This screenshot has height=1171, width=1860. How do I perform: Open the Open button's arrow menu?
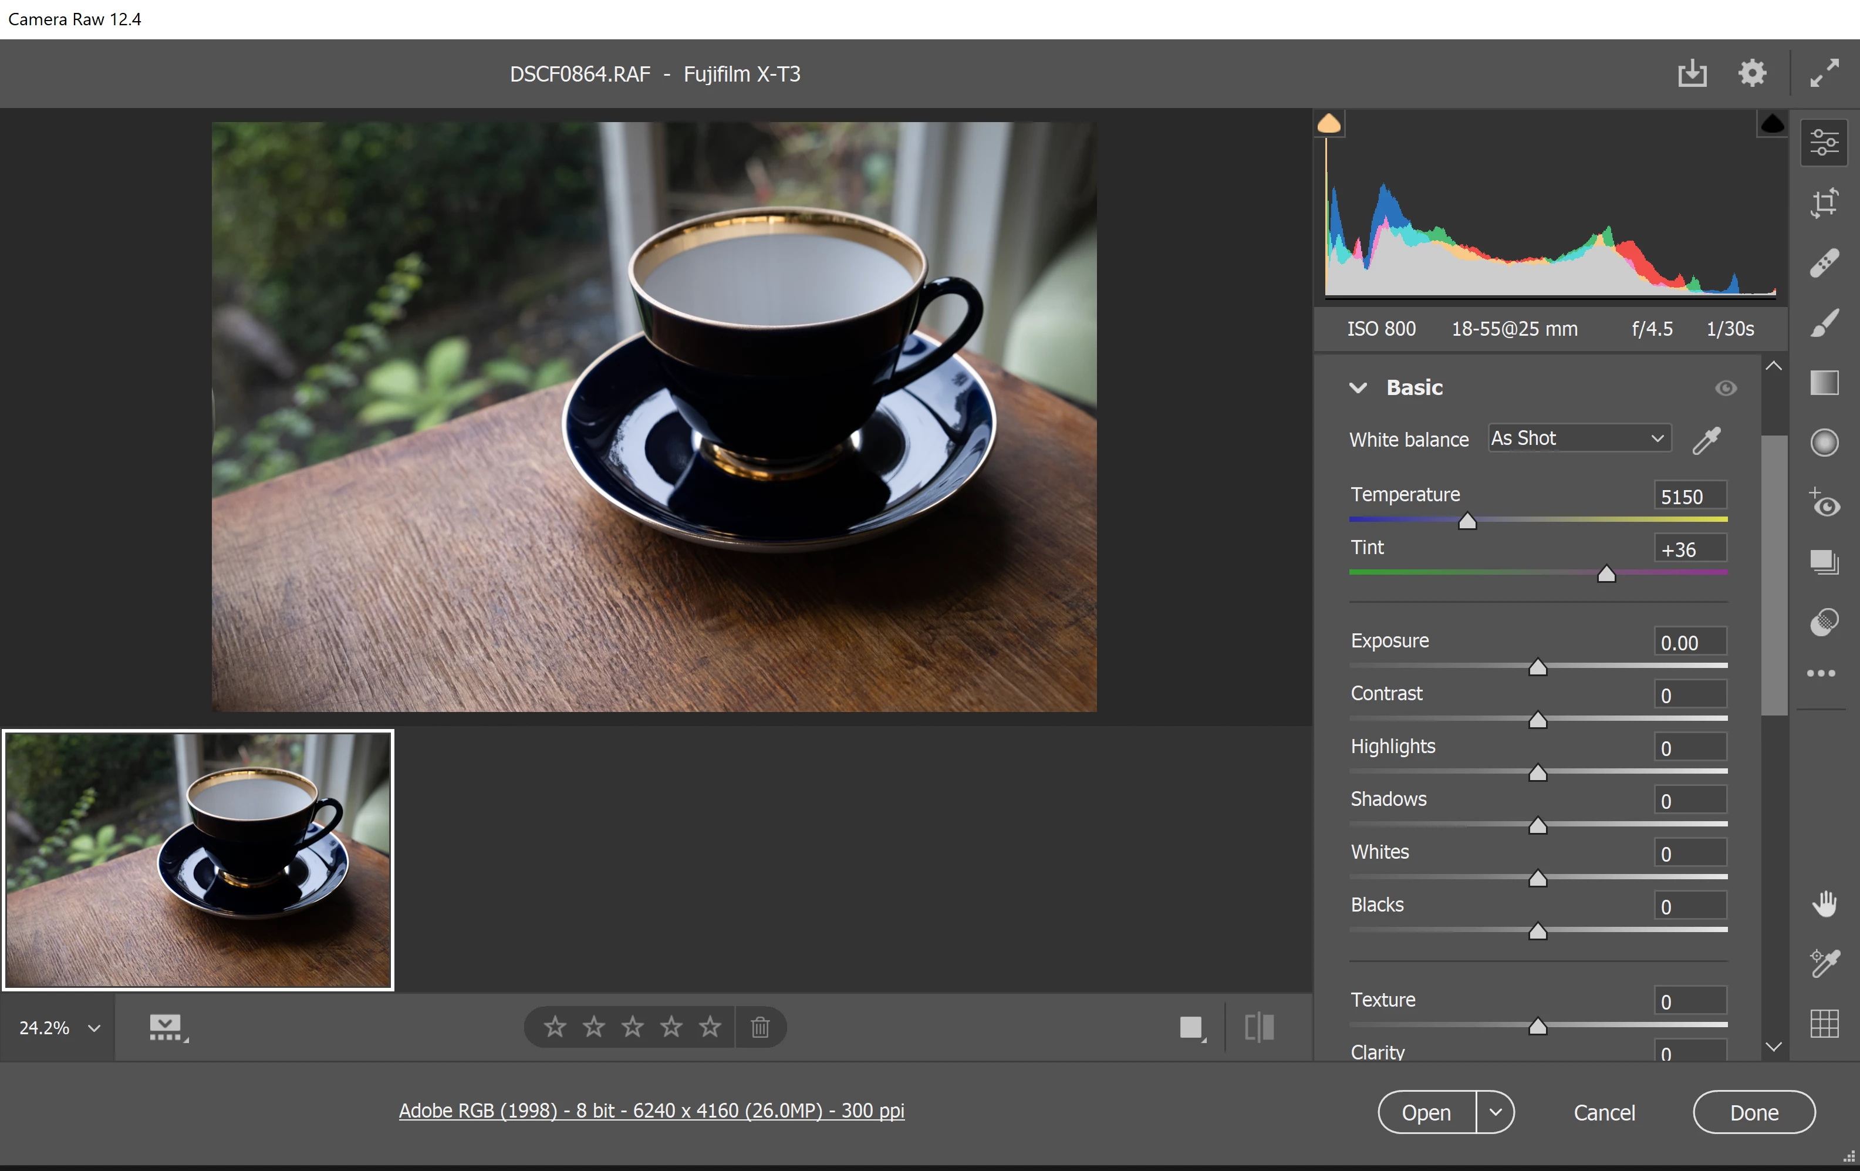click(x=1496, y=1112)
